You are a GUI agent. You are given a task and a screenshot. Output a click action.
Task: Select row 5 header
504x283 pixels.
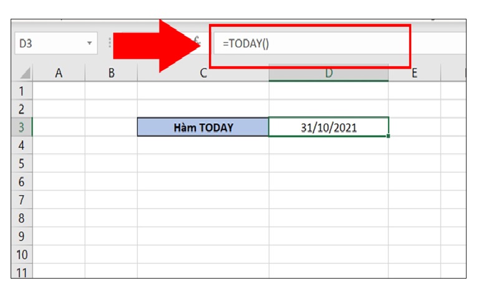(22, 164)
